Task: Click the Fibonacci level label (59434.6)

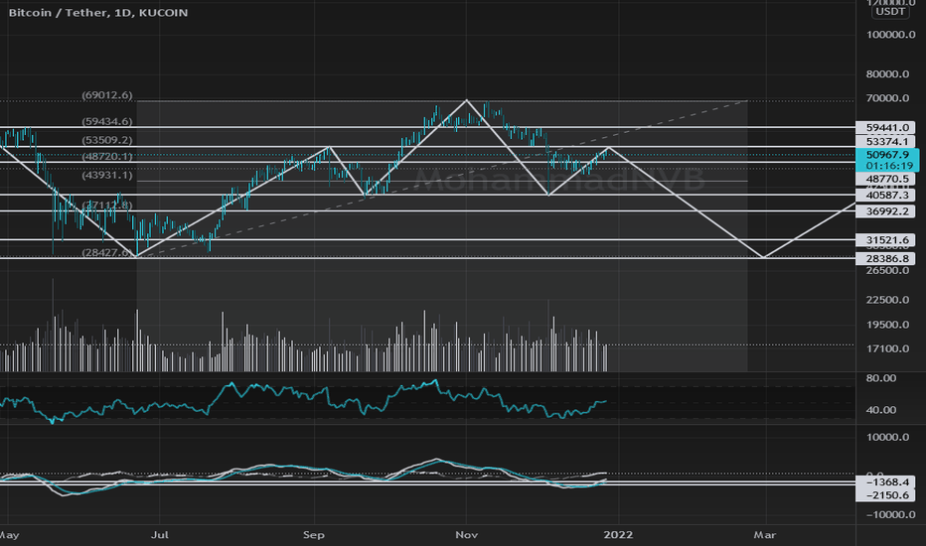Action: [x=107, y=121]
